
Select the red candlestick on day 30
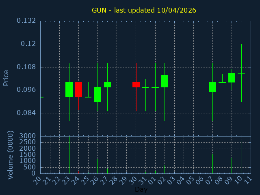(x=136, y=84)
